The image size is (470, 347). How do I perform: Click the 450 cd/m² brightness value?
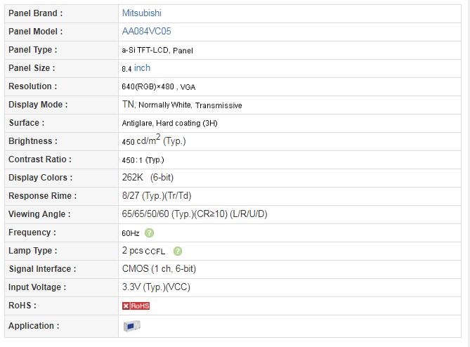(x=154, y=140)
